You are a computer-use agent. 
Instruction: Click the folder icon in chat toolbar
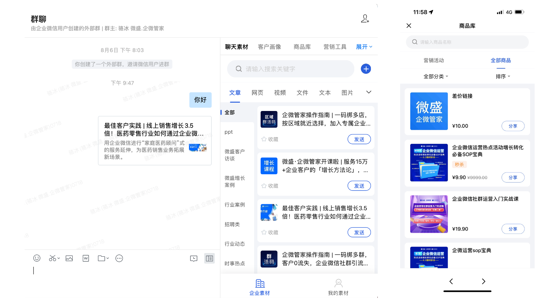pos(102,258)
